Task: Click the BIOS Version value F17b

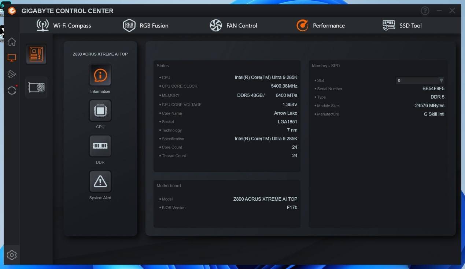Action: [292, 208]
